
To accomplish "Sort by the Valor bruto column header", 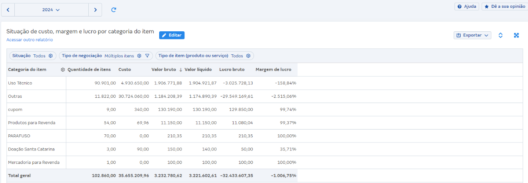I will click(164, 70).
